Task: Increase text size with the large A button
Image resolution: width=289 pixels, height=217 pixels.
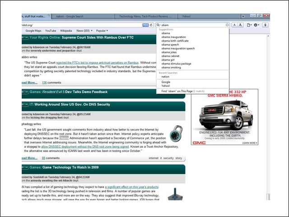Action: pyautogui.click(x=240, y=25)
